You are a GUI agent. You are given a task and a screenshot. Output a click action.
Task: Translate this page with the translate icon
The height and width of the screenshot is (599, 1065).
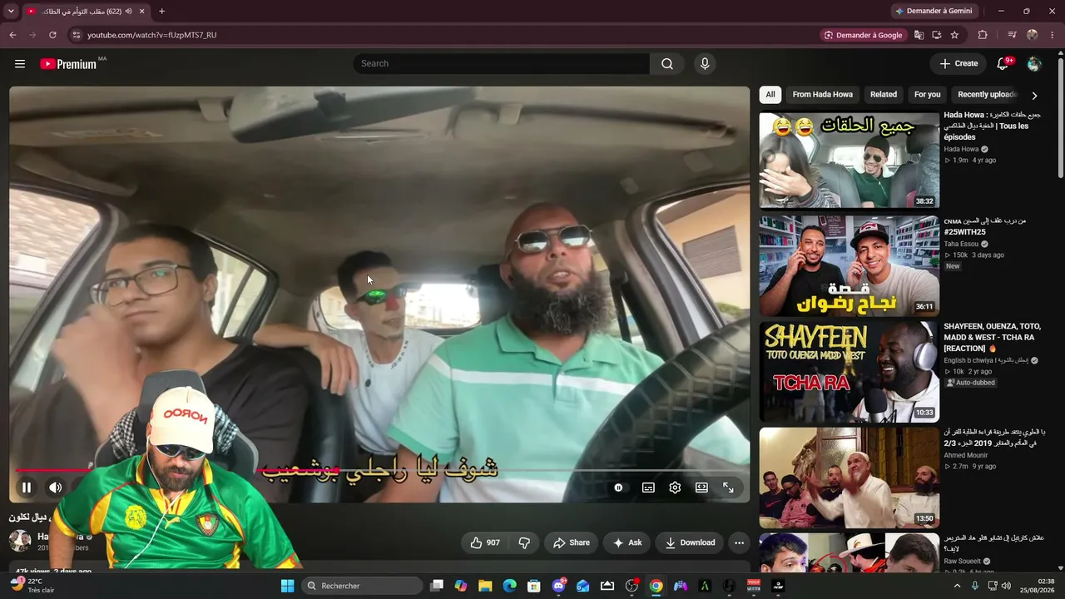click(x=919, y=35)
